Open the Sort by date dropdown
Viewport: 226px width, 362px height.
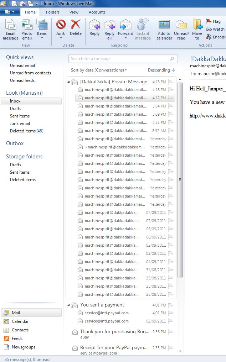click(x=99, y=70)
